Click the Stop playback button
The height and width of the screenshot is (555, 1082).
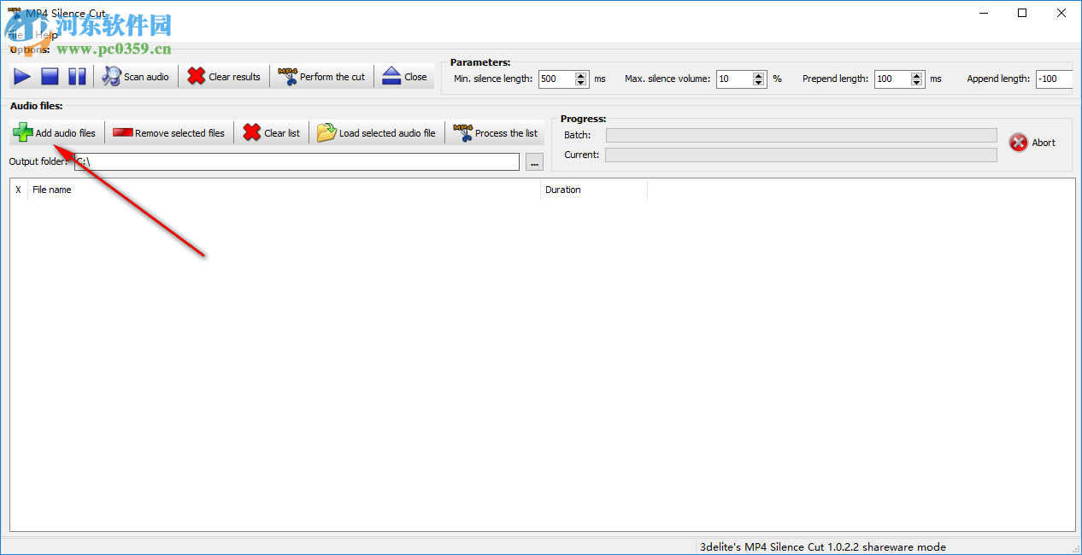coord(50,77)
